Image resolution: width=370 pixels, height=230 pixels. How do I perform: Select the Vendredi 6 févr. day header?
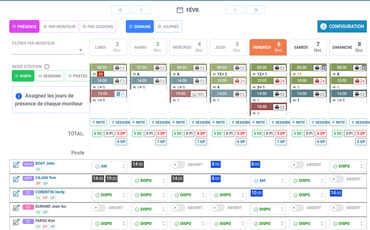coord(268,47)
